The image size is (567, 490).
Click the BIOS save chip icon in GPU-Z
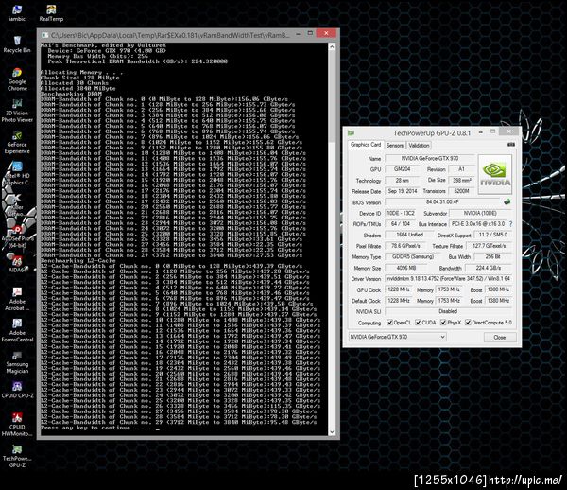[507, 201]
